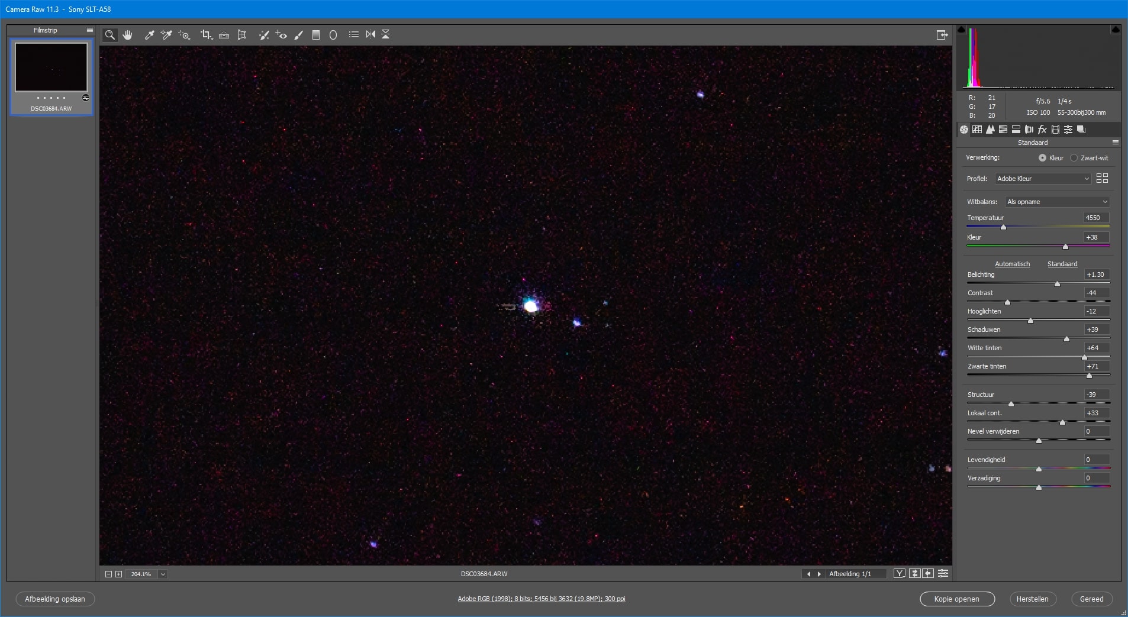Click the Nevel verwijderen value field
The image size is (1128, 617).
[x=1096, y=431]
